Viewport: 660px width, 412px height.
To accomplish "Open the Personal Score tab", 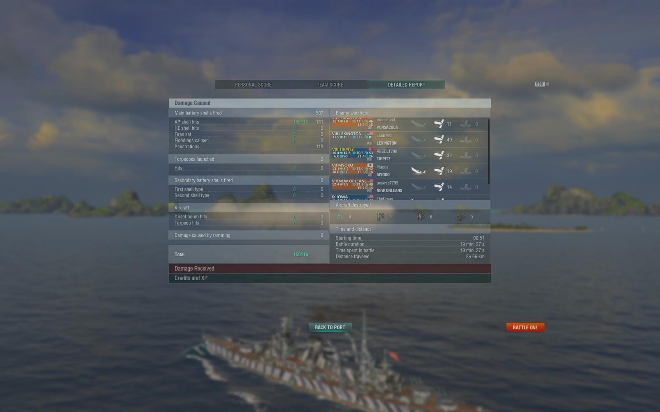I will pyautogui.click(x=253, y=84).
